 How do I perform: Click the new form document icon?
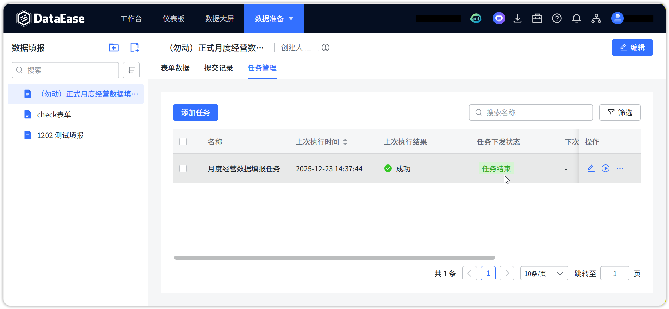pyautogui.click(x=134, y=47)
